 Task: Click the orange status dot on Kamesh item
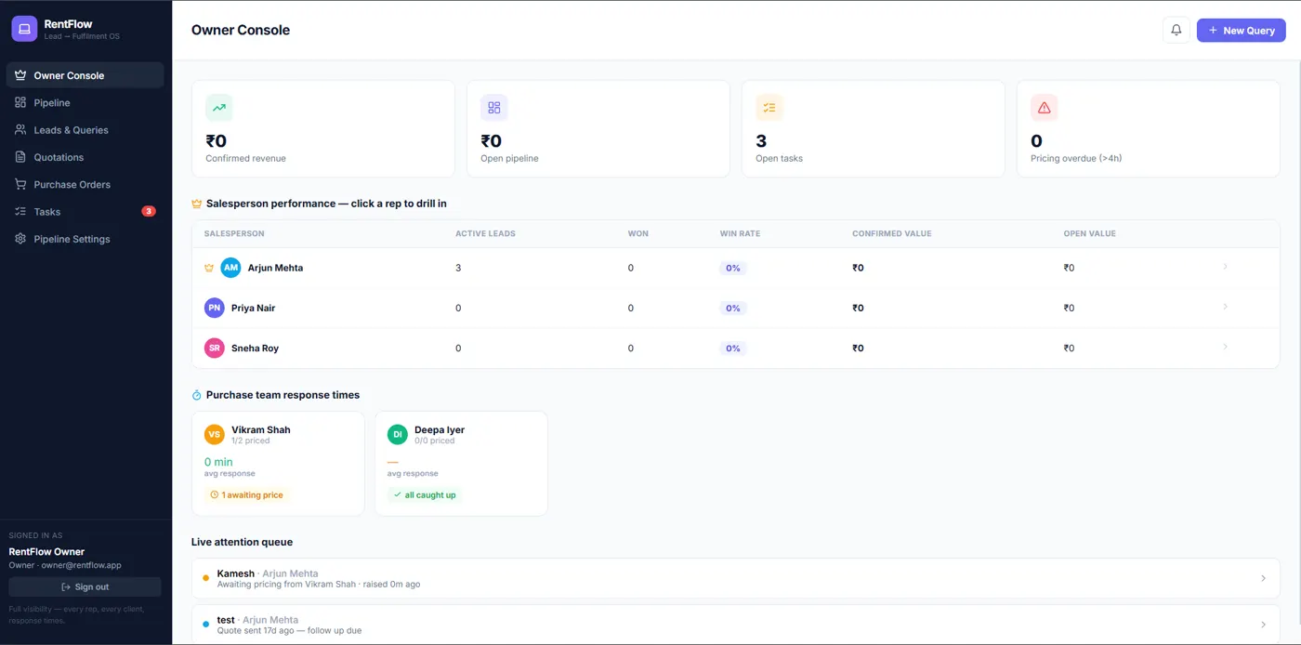pos(205,578)
